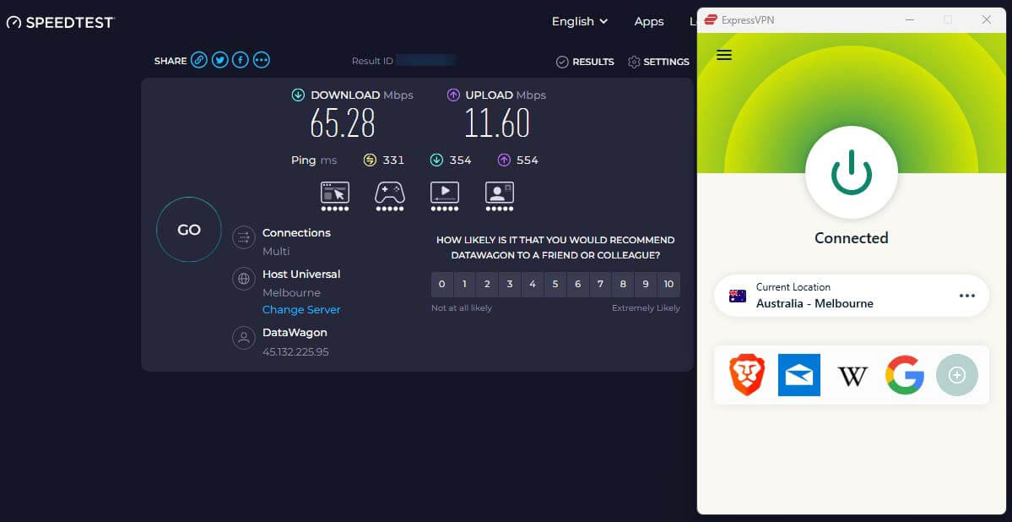Viewport: 1012px width, 522px height.
Task: Share the result on Facebook
Action: [241, 61]
